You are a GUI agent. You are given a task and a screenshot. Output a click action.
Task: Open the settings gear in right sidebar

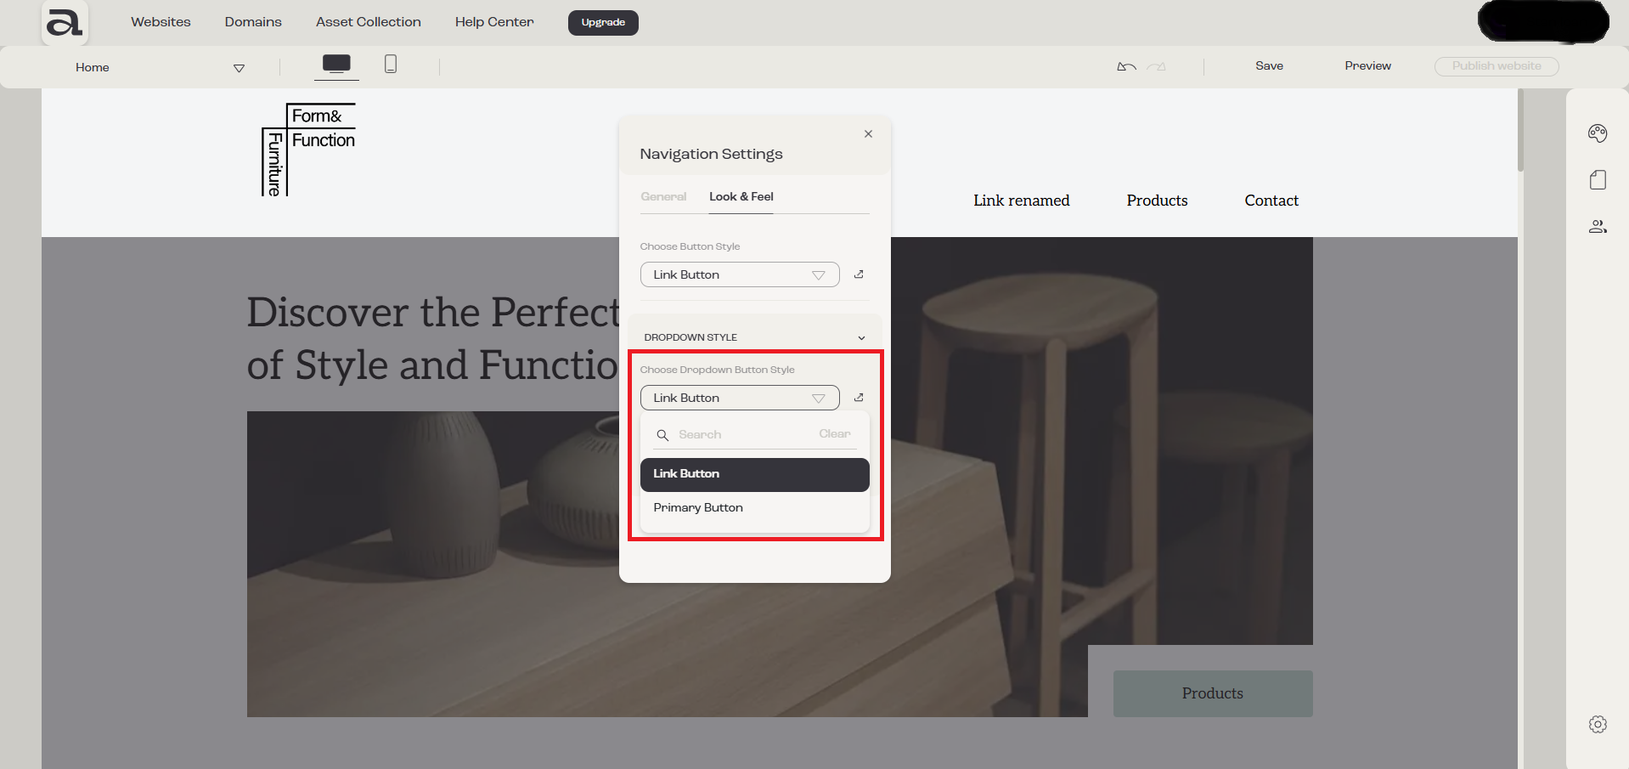point(1598,724)
